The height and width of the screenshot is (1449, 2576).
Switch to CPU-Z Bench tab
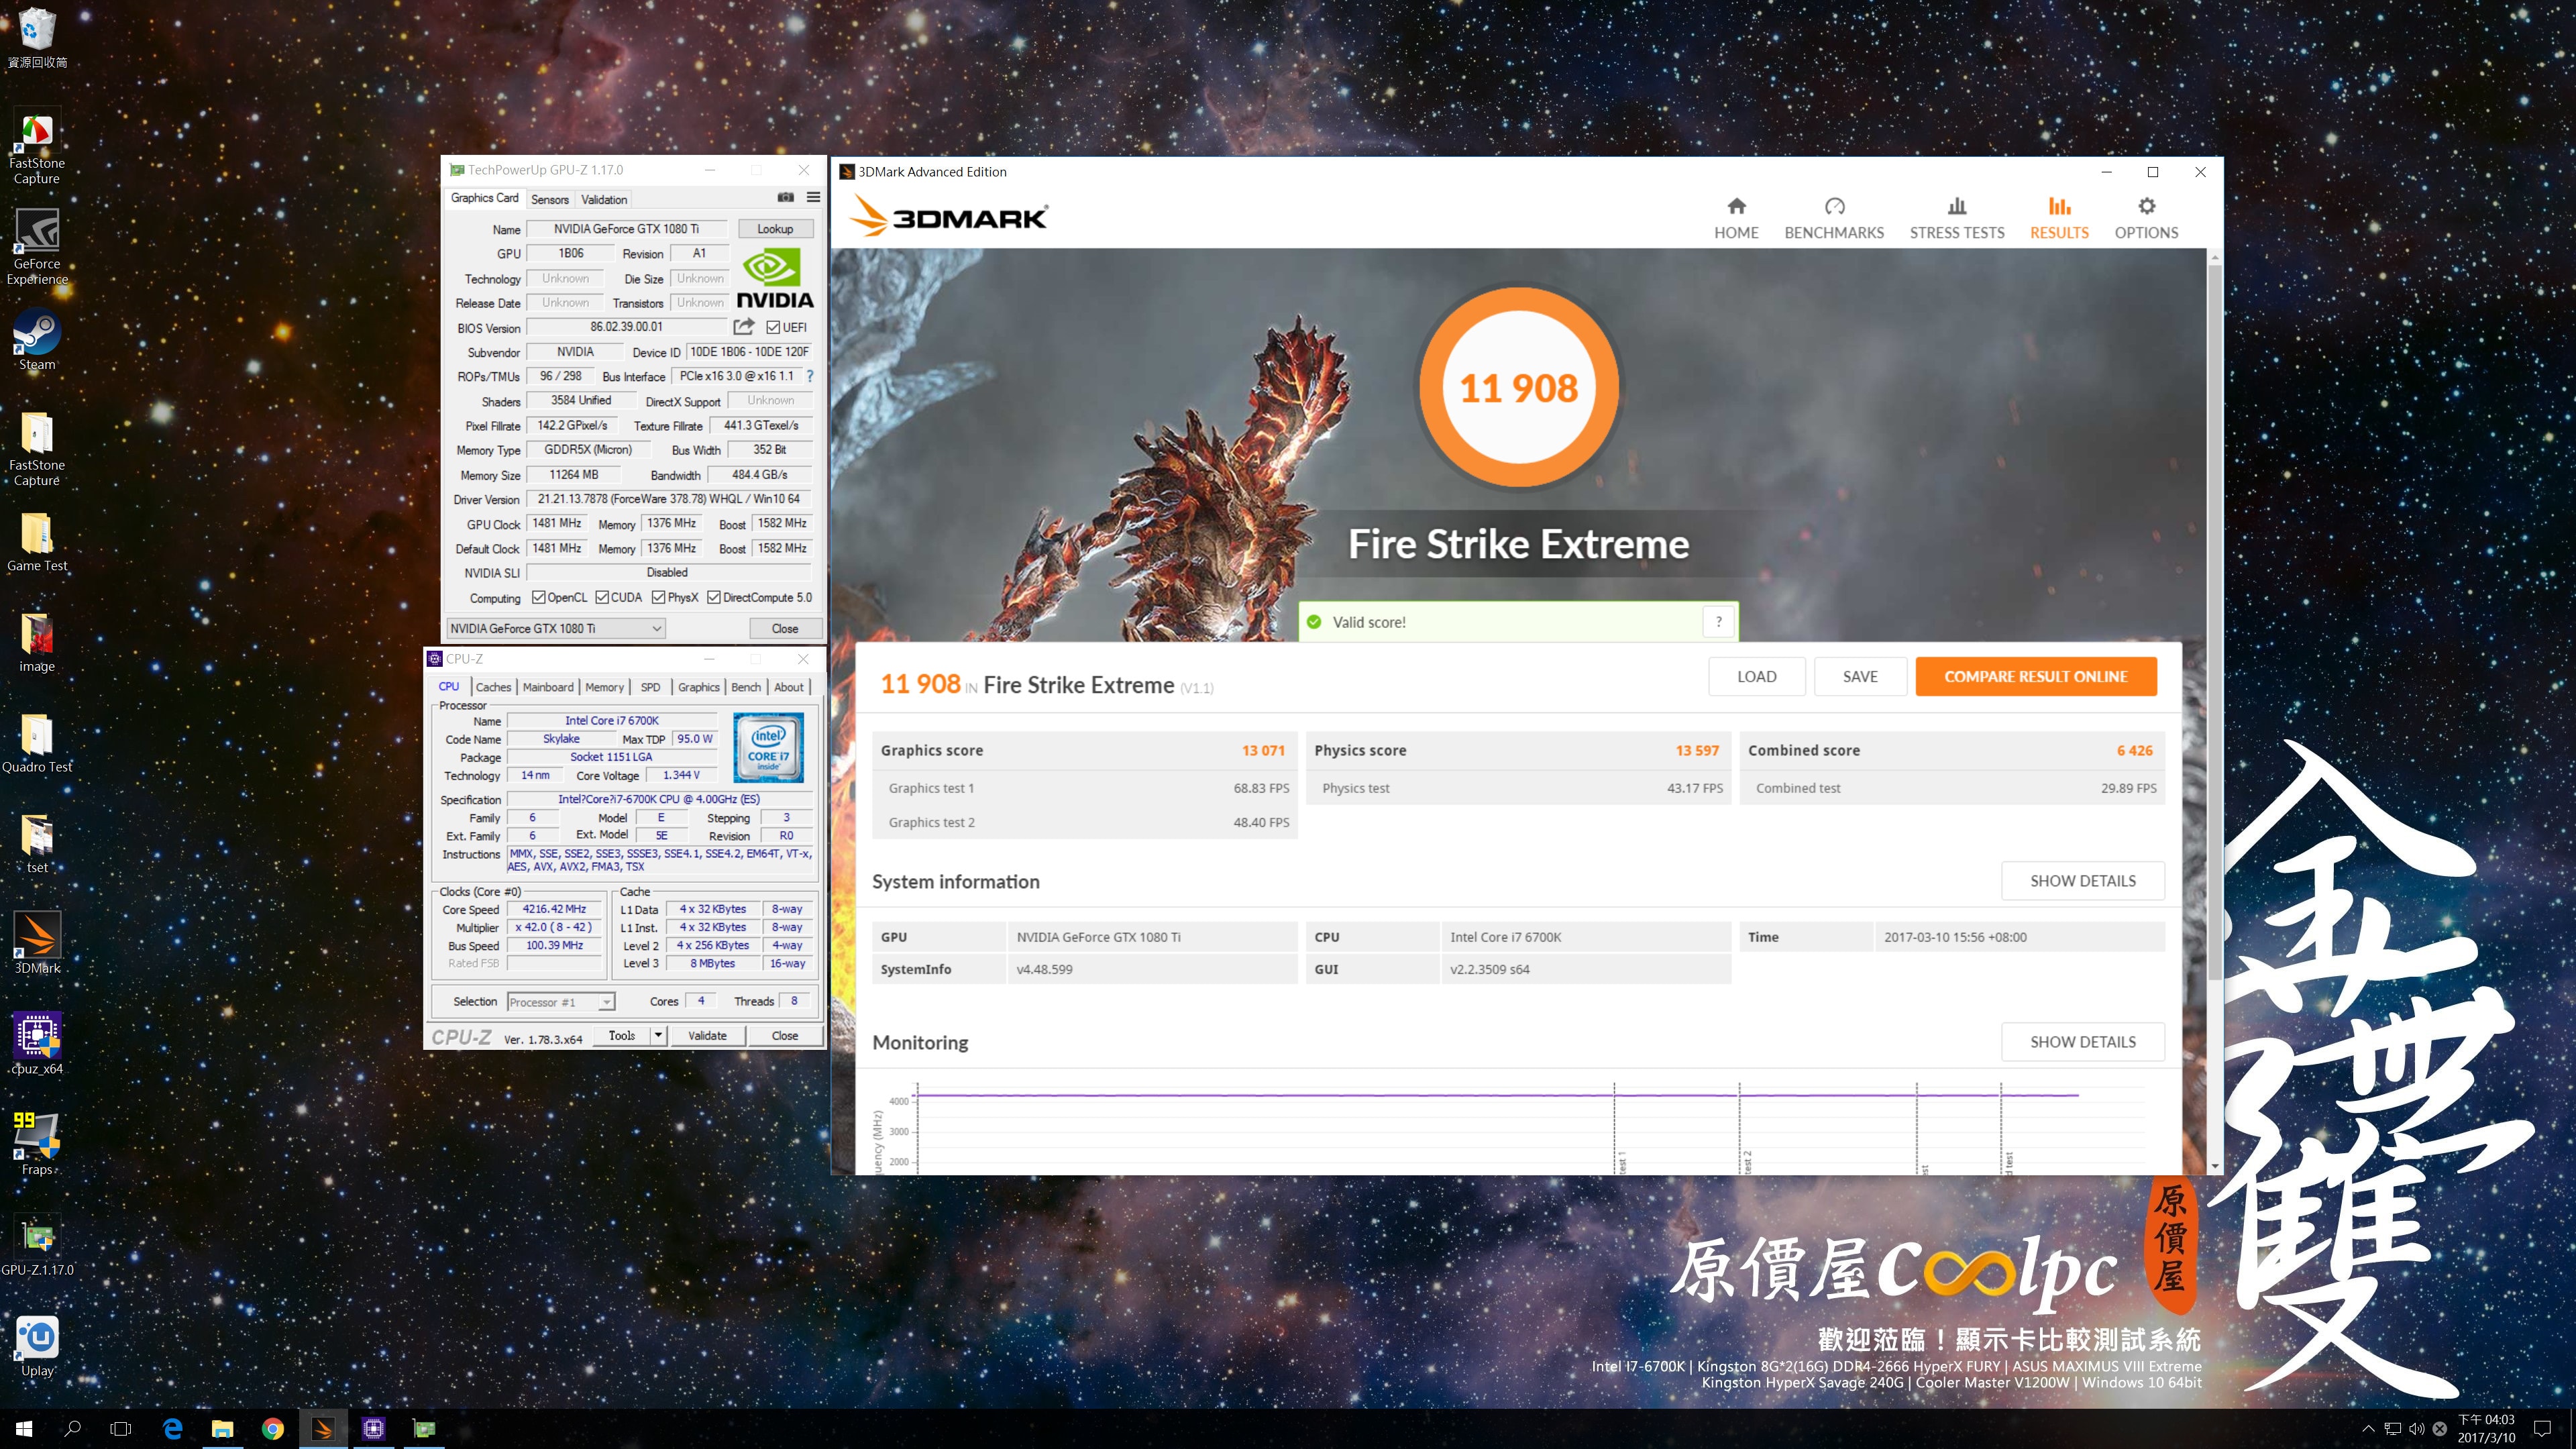(746, 687)
